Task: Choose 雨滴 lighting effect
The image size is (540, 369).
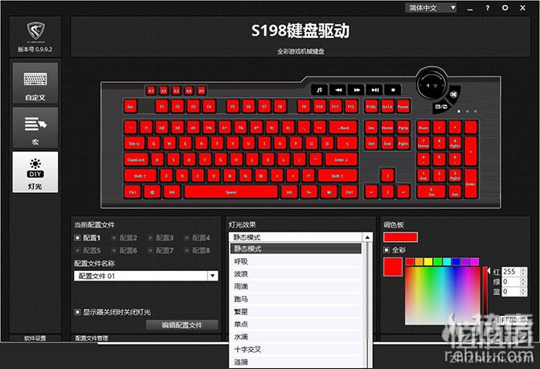Action: pos(296,286)
